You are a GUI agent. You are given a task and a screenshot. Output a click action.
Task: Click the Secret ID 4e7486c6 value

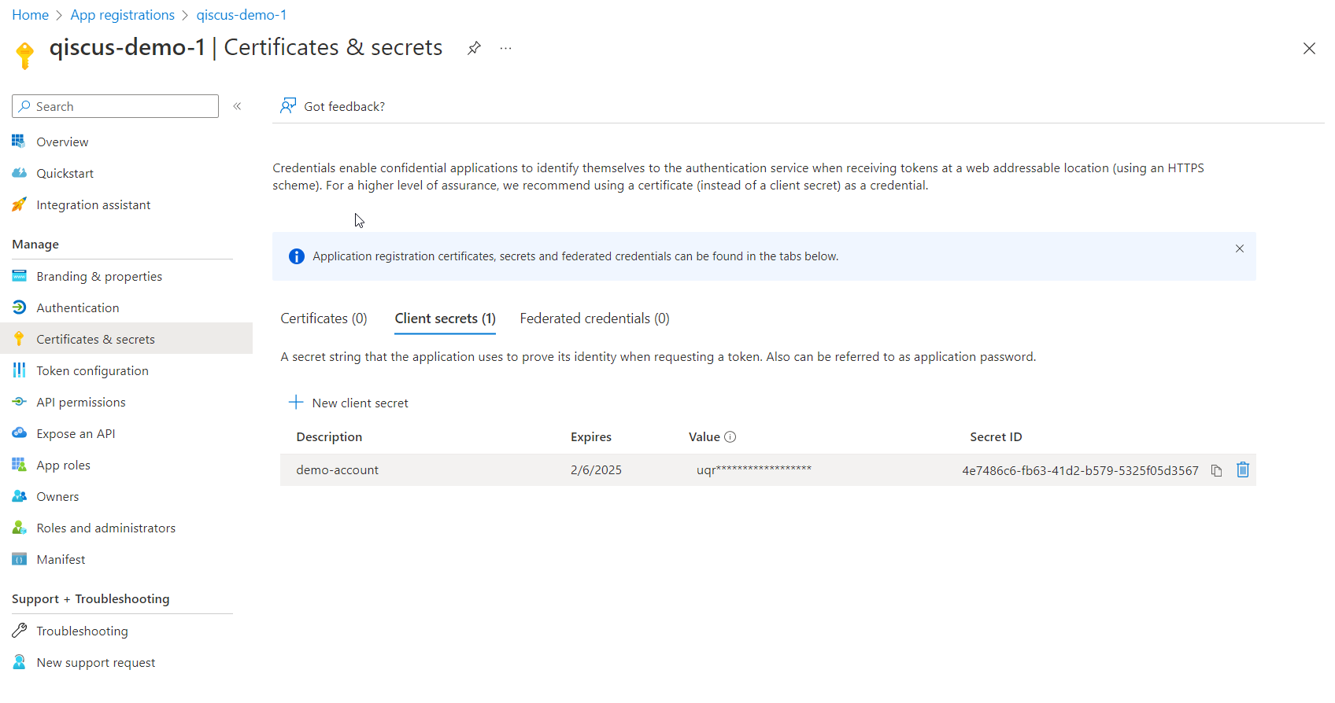[x=1080, y=470]
